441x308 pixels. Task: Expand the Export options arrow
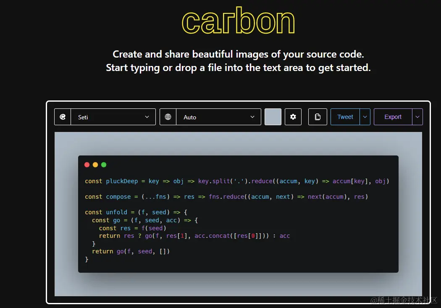(x=417, y=117)
